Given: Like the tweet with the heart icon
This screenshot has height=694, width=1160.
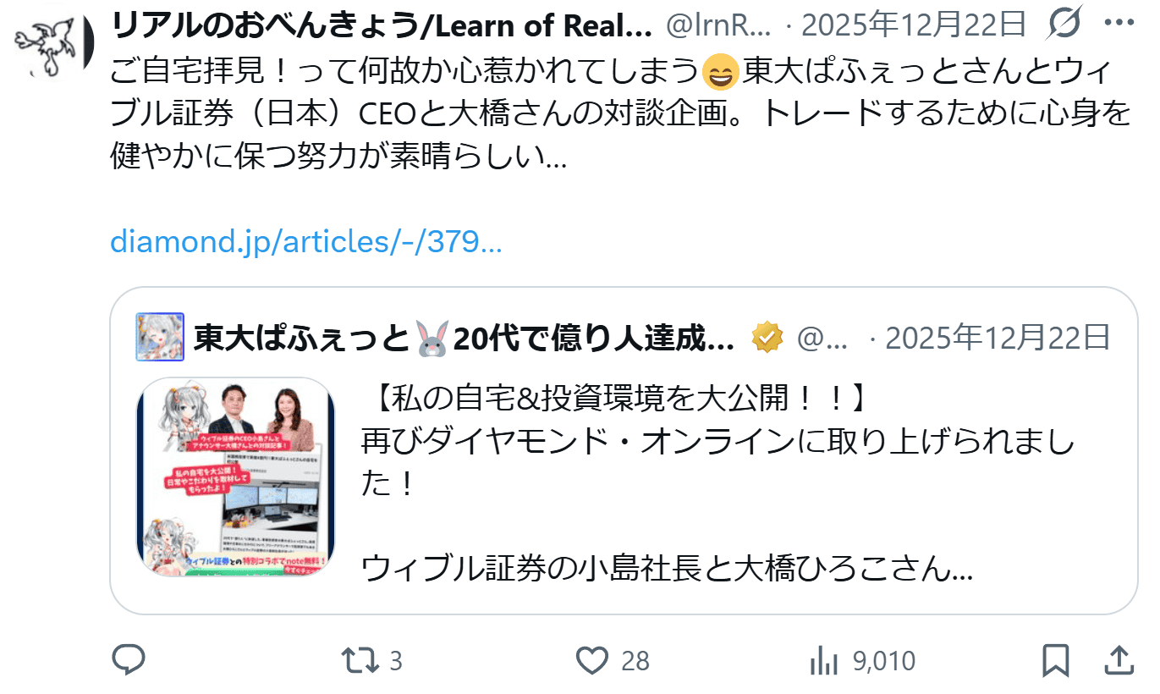Looking at the screenshot, I should click(592, 660).
